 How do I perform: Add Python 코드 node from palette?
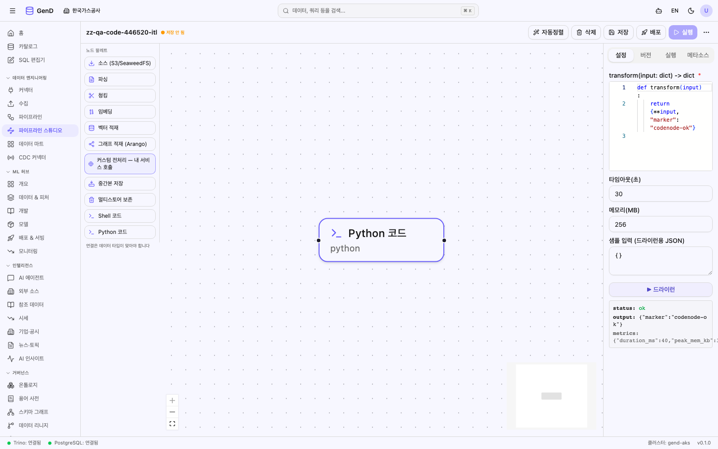point(120,232)
